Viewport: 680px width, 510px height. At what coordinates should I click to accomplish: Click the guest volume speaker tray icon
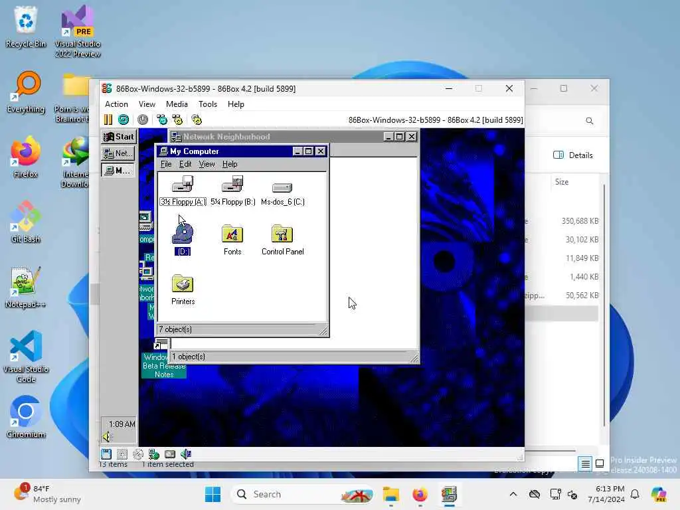pos(107,437)
